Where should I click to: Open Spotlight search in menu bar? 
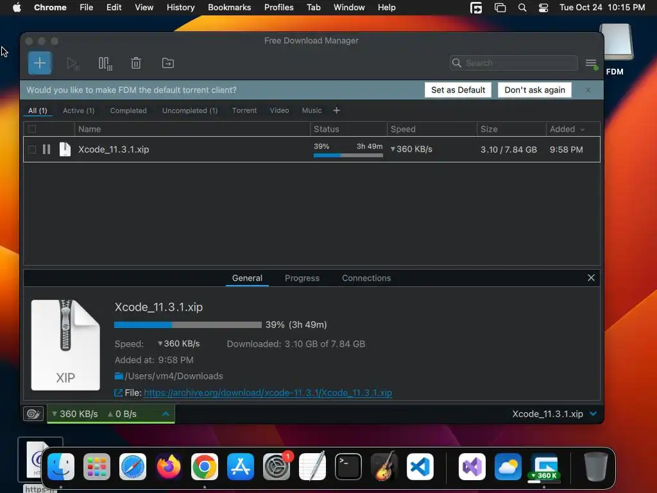(522, 8)
